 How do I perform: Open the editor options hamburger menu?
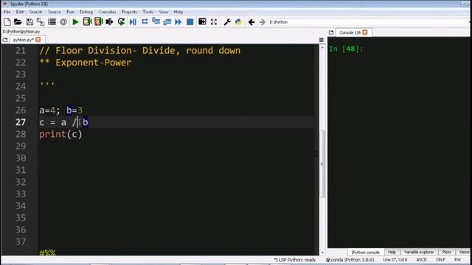click(x=322, y=40)
